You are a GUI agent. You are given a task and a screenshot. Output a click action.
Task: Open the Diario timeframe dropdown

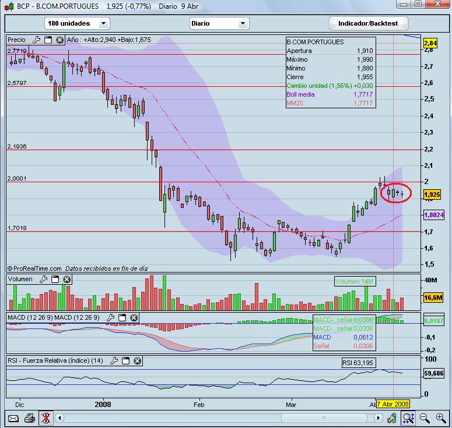[219, 23]
